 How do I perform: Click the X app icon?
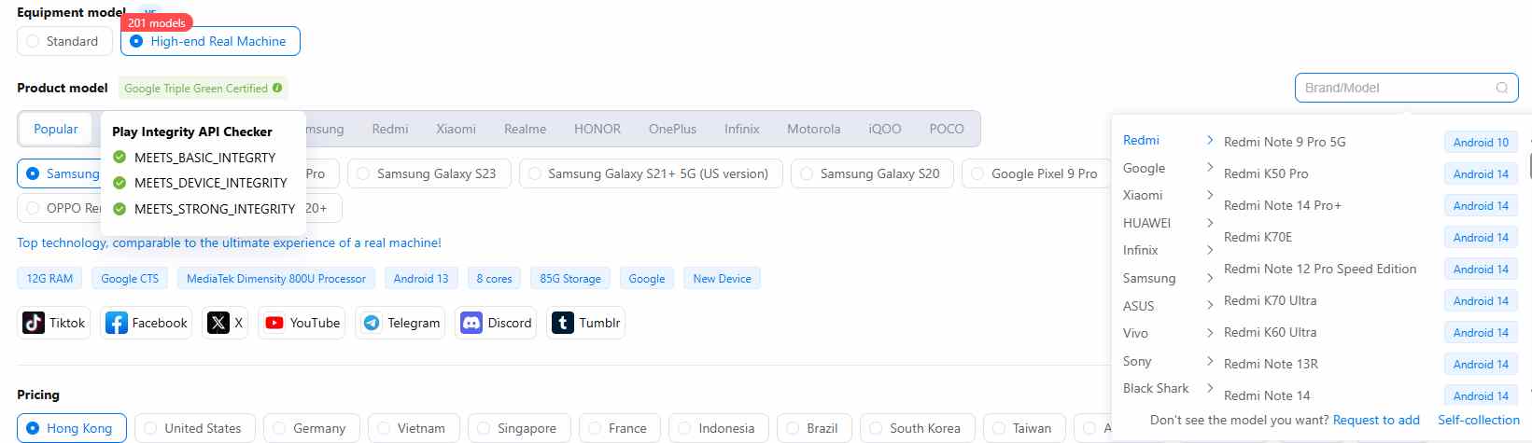(x=218, y=323)
